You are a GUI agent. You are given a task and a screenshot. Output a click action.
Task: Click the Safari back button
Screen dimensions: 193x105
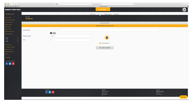[x=11, y=4]
